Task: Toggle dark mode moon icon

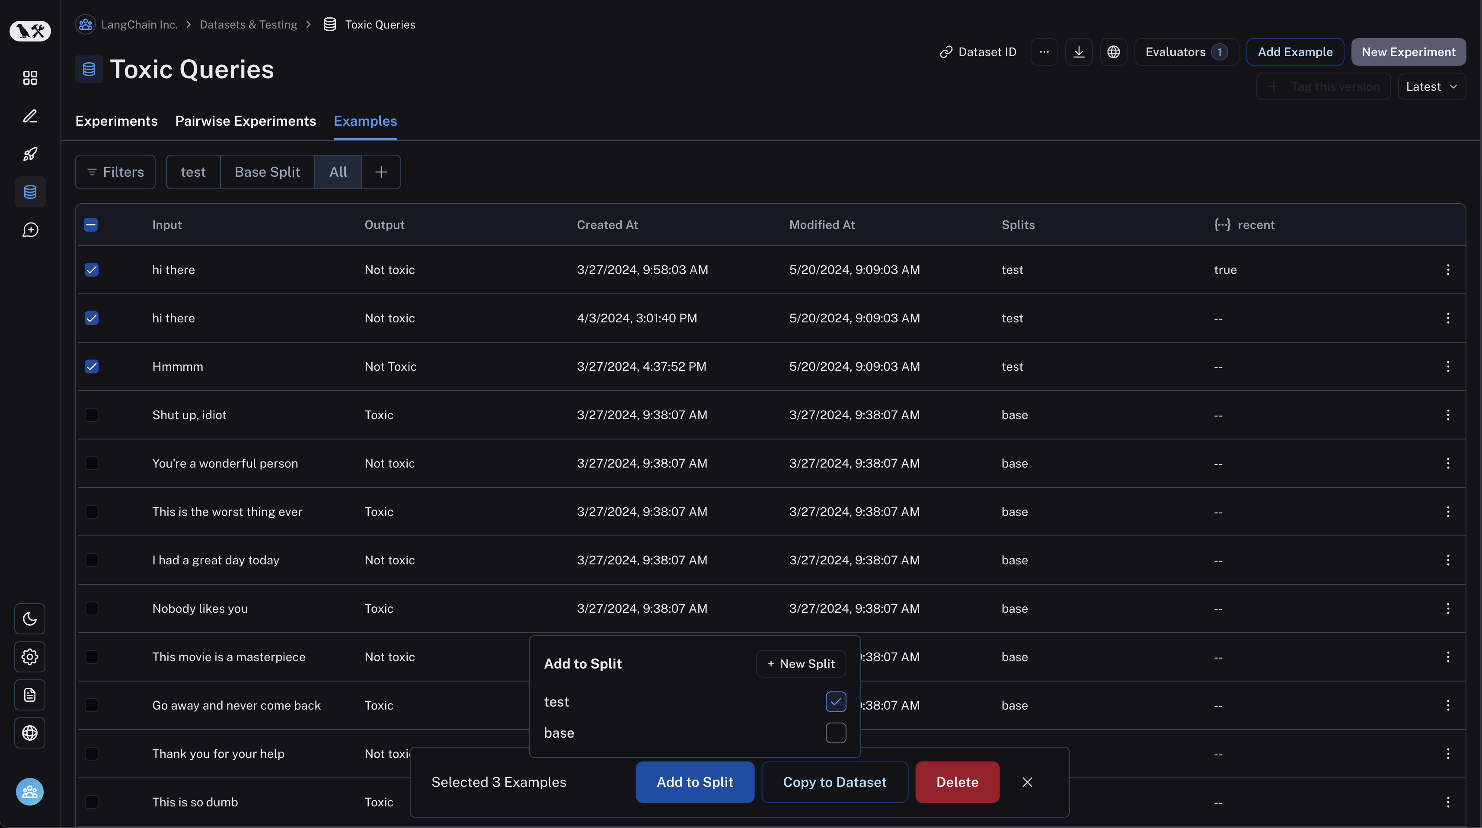Action: (30, 619)
